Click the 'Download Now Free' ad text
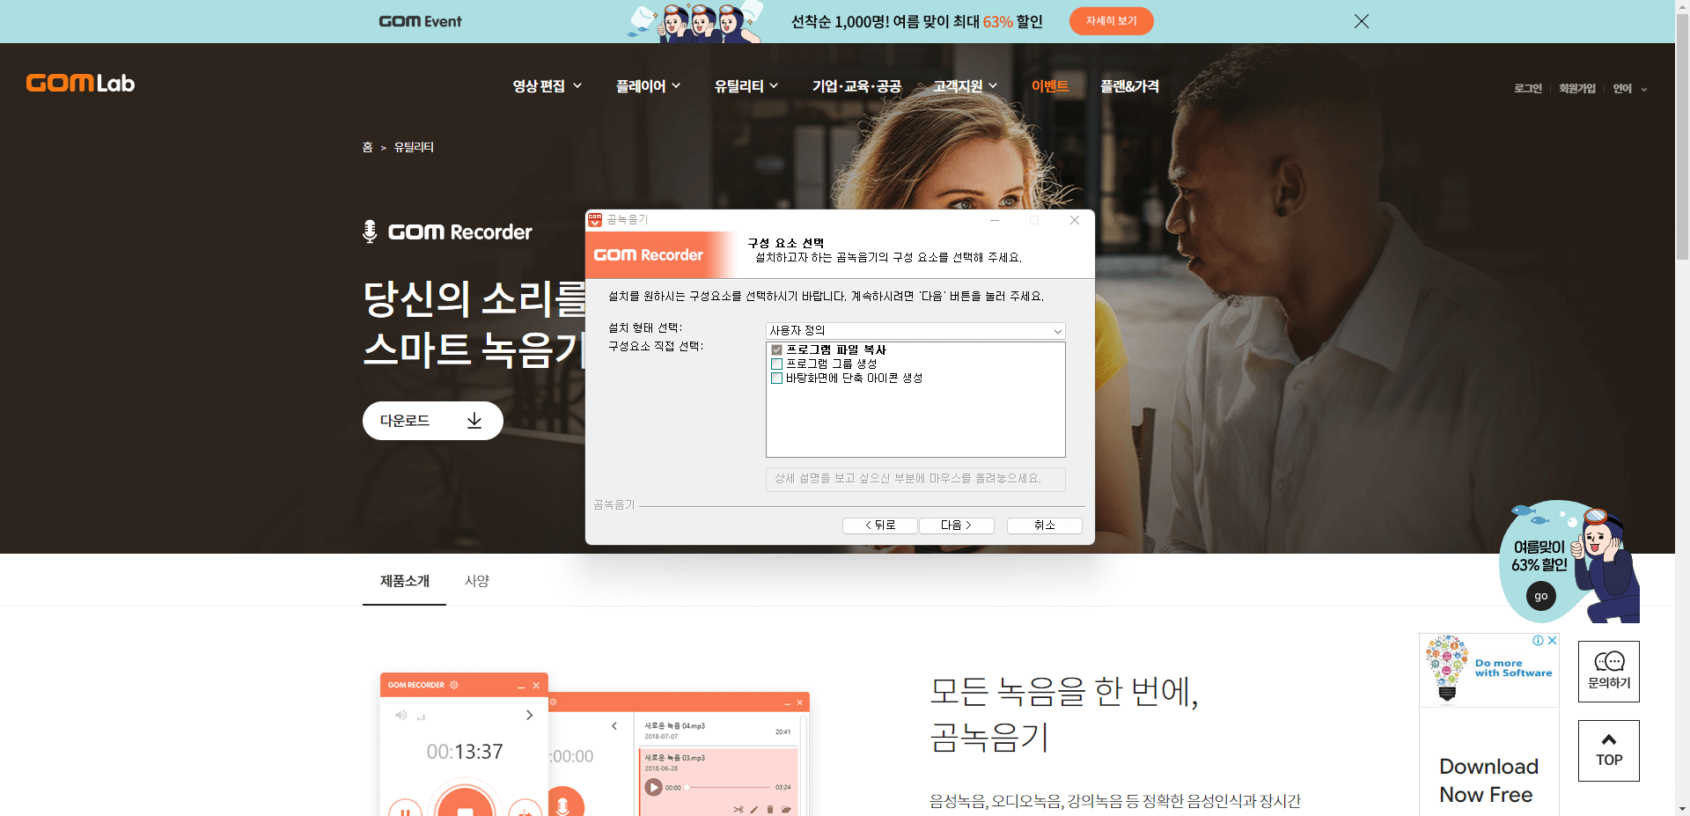 [x=1488, y=780]
